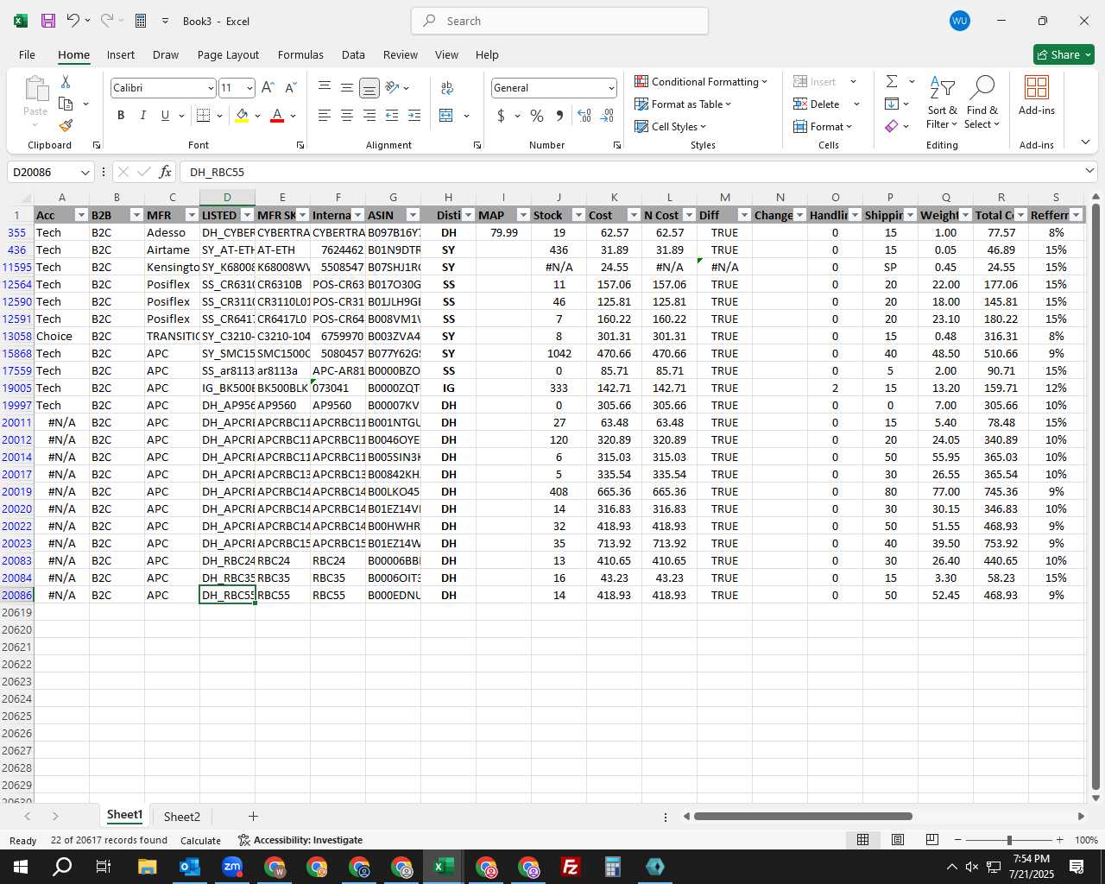
Task: Open the Number Format dropdown (General)
Action: coord(611,88)
